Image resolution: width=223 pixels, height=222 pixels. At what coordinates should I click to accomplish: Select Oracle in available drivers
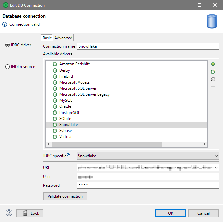point(65,106)
